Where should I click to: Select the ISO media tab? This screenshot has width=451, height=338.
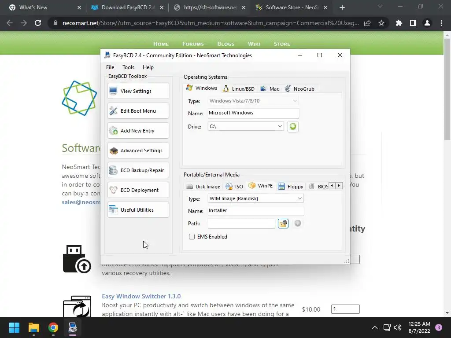coord(234,187)
